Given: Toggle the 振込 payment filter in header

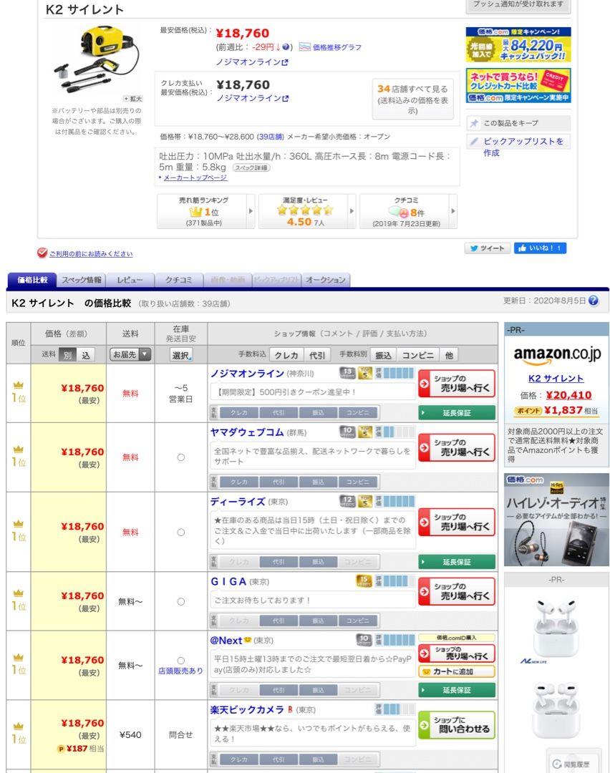Looking at the screenshot, I should point(383,354).
